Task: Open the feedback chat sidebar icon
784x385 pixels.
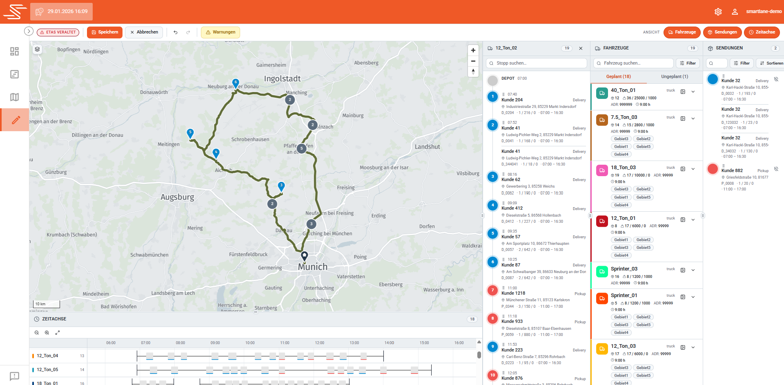Action: (x=14, y=376)
